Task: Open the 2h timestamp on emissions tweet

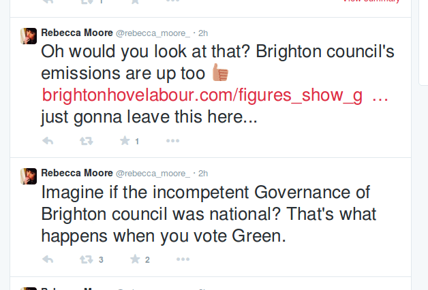Action: [203, 33]
